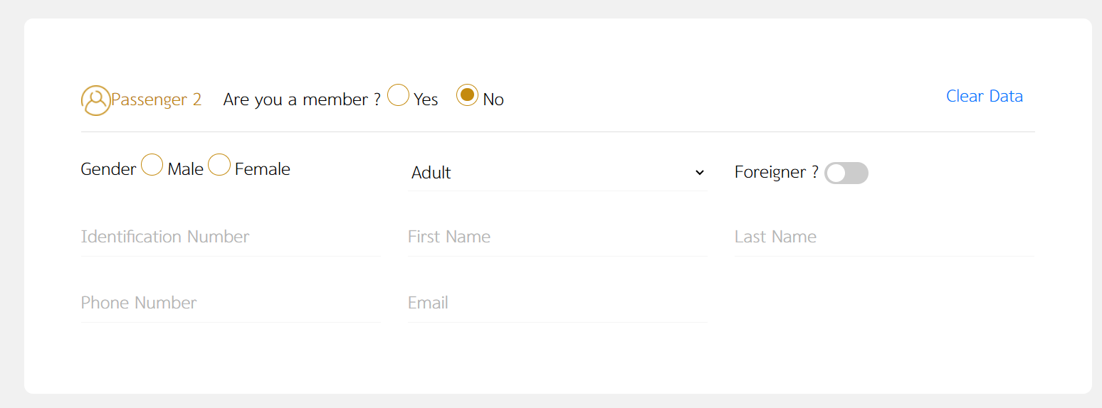This screenshot has height=408, width=1102.
Task: Click the Foreigner ? label
Action: pos(777,172)
